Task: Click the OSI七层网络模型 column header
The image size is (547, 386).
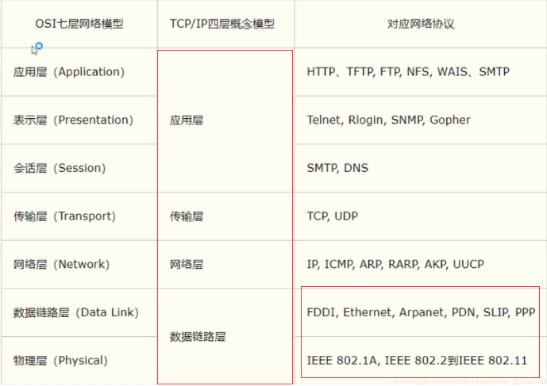Action: [x=79, y=24]
